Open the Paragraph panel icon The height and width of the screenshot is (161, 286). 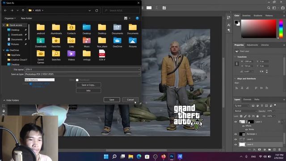click(x=229, y=30)
